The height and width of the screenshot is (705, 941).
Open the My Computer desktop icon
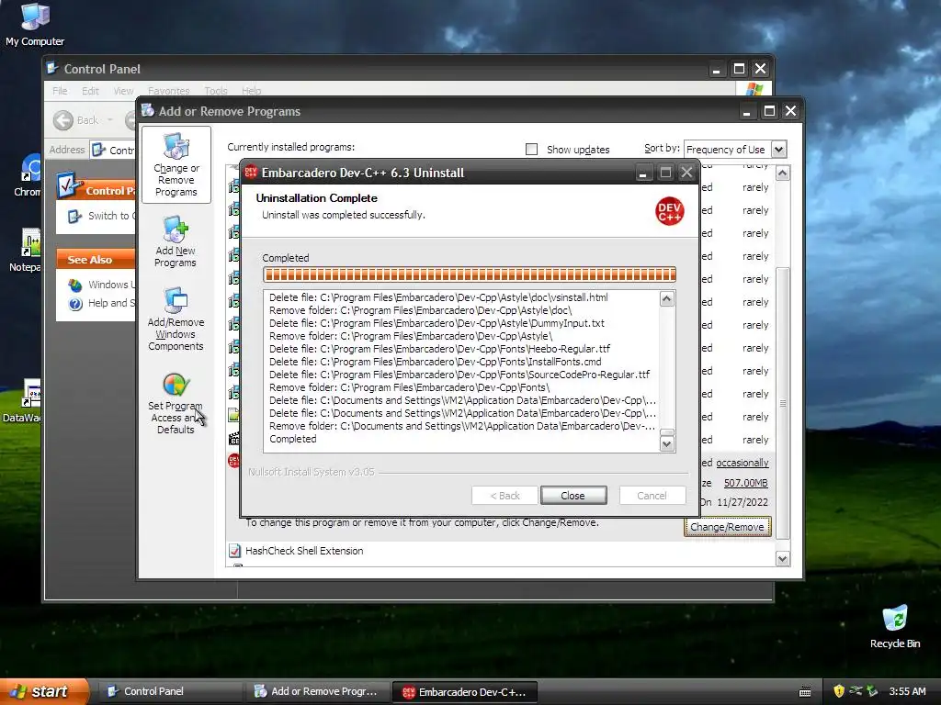pyautogui.click(x=35, y=24)
